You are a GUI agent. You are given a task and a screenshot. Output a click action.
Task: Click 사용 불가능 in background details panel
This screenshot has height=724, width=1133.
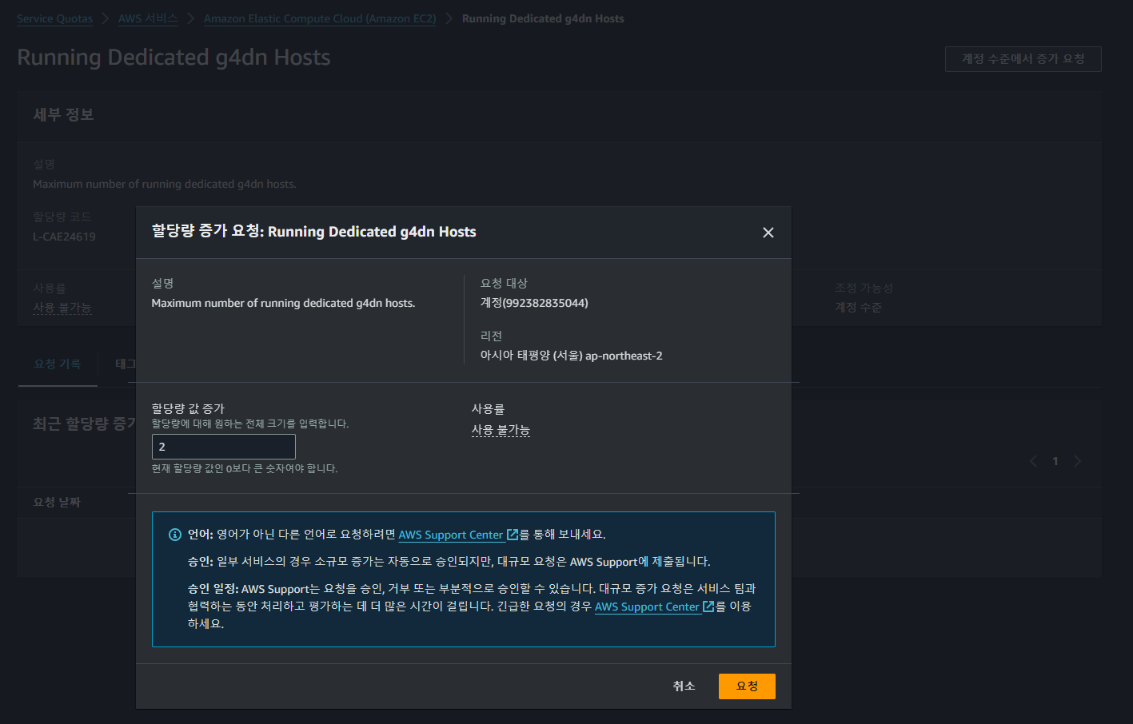pyautogui.click(x=62, y=308)
